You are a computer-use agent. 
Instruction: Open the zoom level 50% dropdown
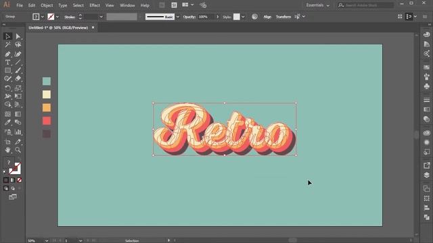pos(47,240)
